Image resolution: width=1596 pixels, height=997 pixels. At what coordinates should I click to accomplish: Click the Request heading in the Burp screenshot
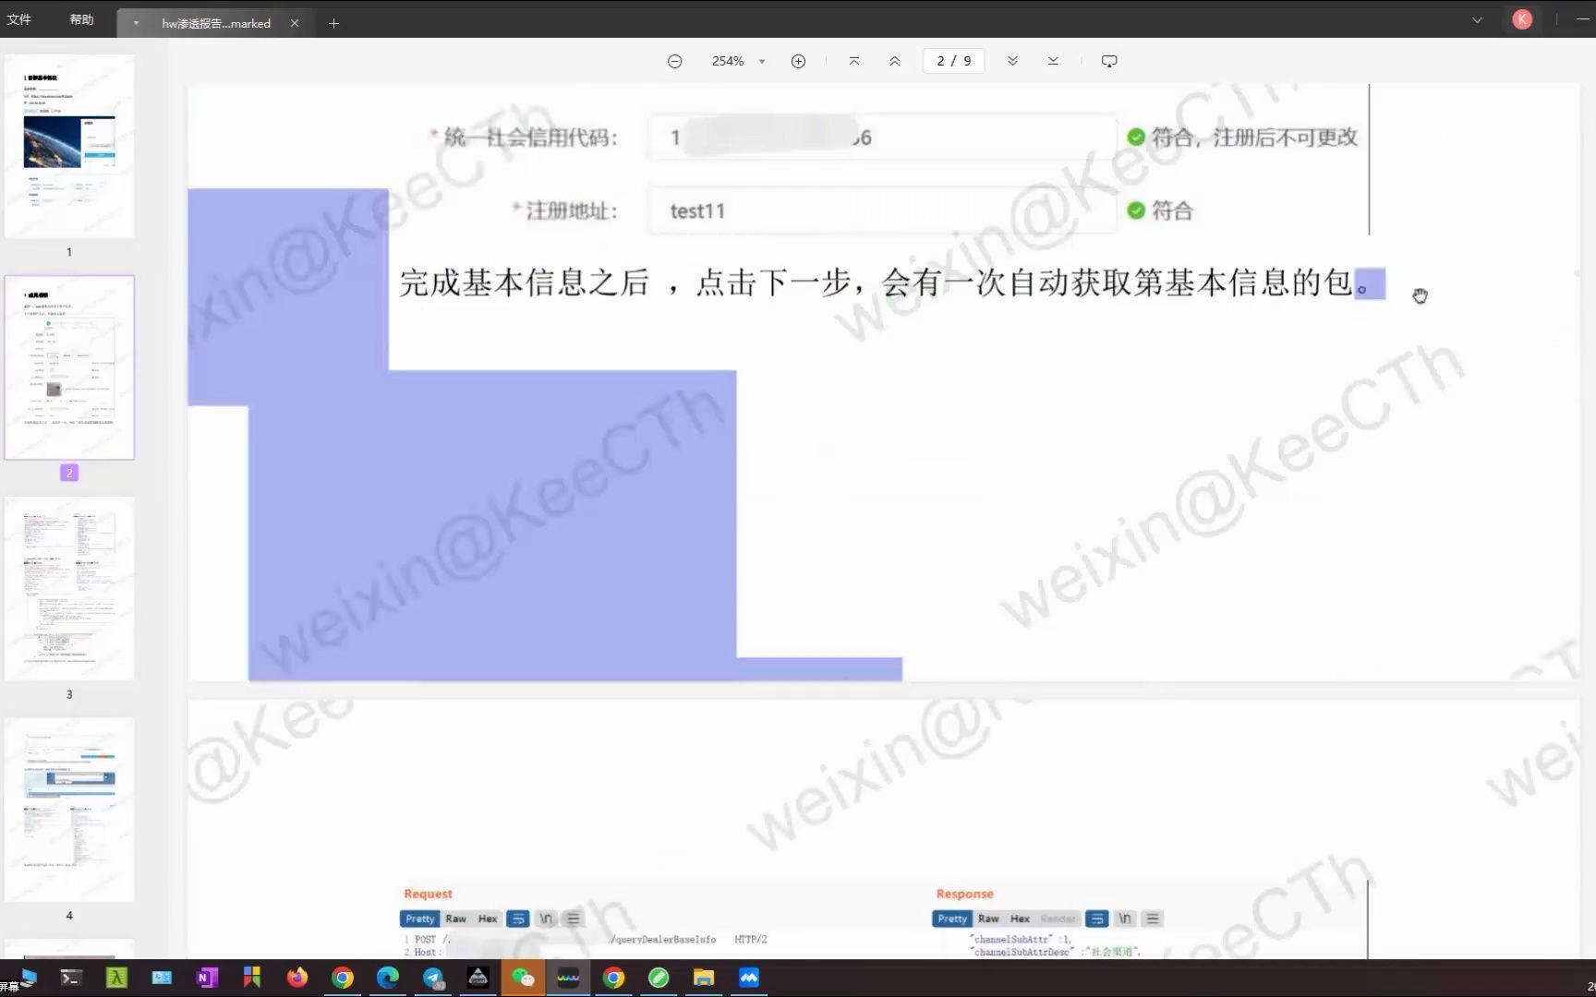coord(428,894)
